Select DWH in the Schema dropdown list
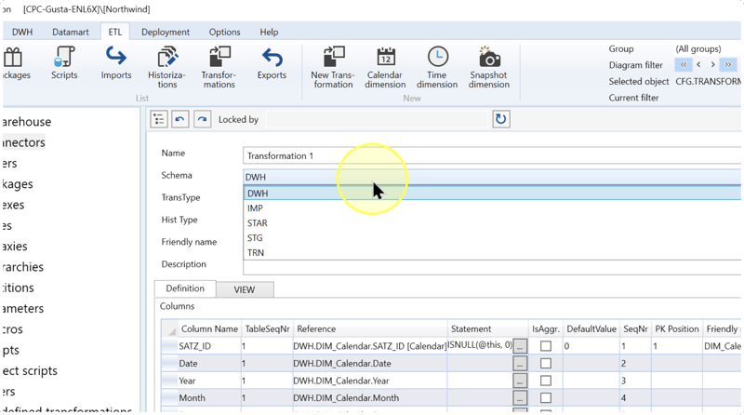744x415 pixels. click(492, 194)
